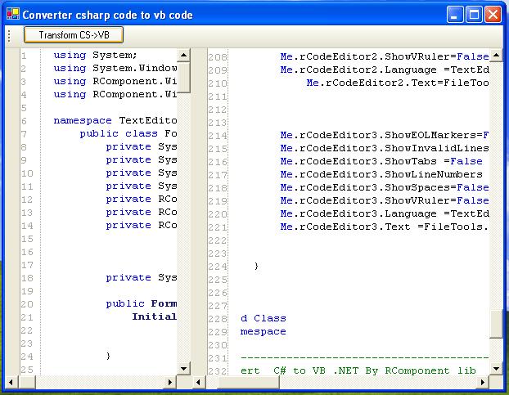Close the converter window
509x395 pixels.
tap(493, 15)
